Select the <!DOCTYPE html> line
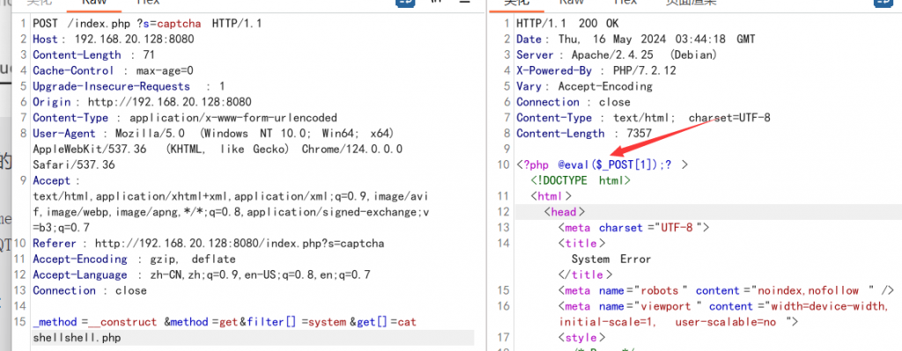The width and height of the screenshot is (902, 351). (x=581, y=180)
